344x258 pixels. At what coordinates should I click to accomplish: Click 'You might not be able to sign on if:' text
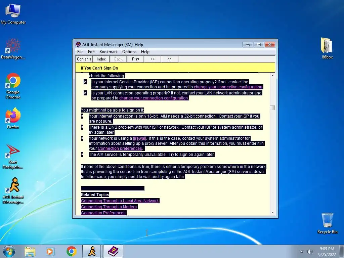tap(112, 110)
